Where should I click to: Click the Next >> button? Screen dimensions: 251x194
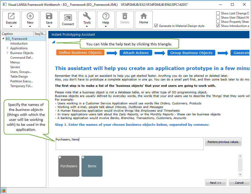tap(216, 183)
